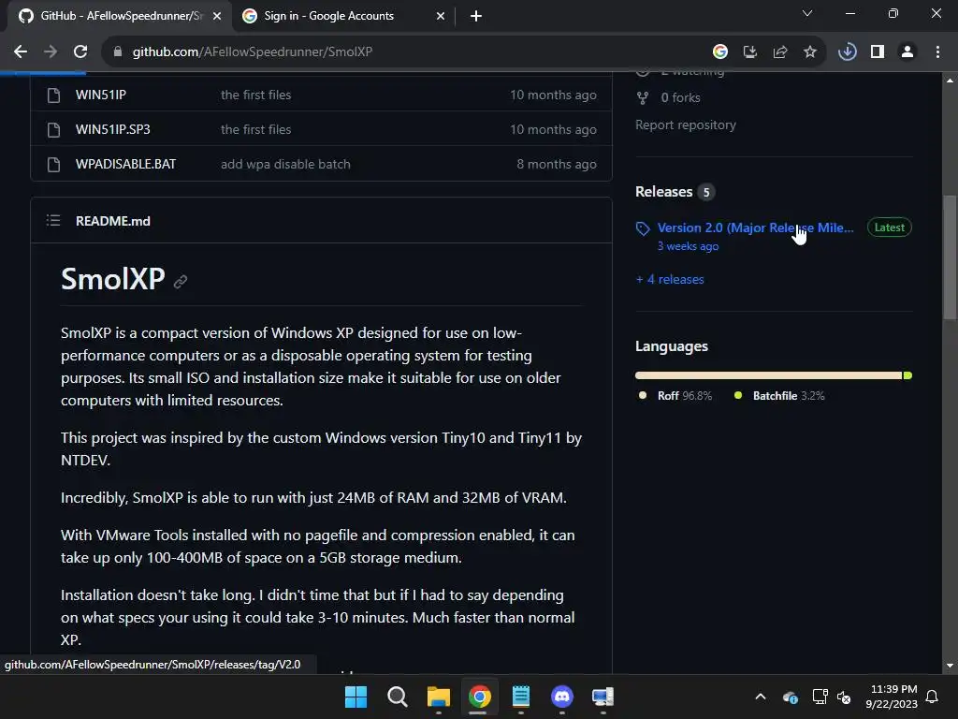Click Report repository link
Viewport: 958px width, 719px height.
tap(686, 125)
